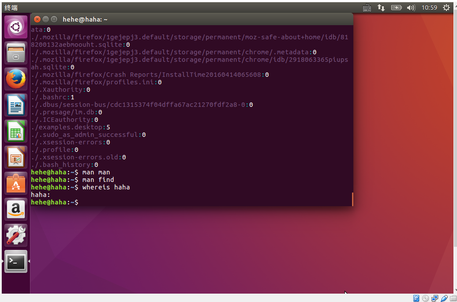The image size is (457, 302).
Task: Click the 'man find' command line
Action: tap(73, 179)
